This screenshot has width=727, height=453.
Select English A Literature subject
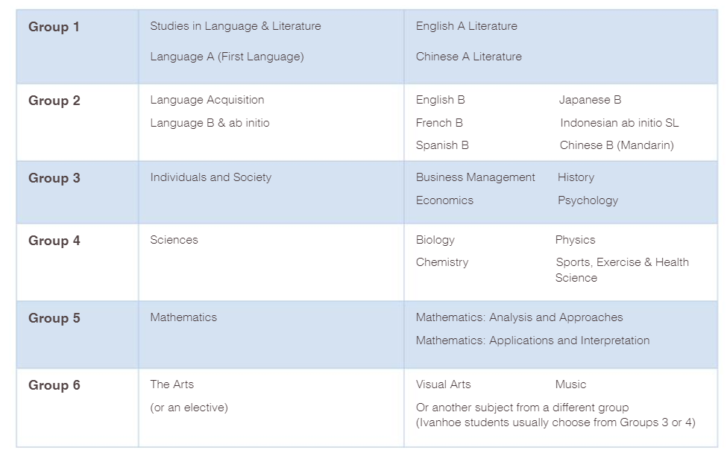click(x=466, y=26)
